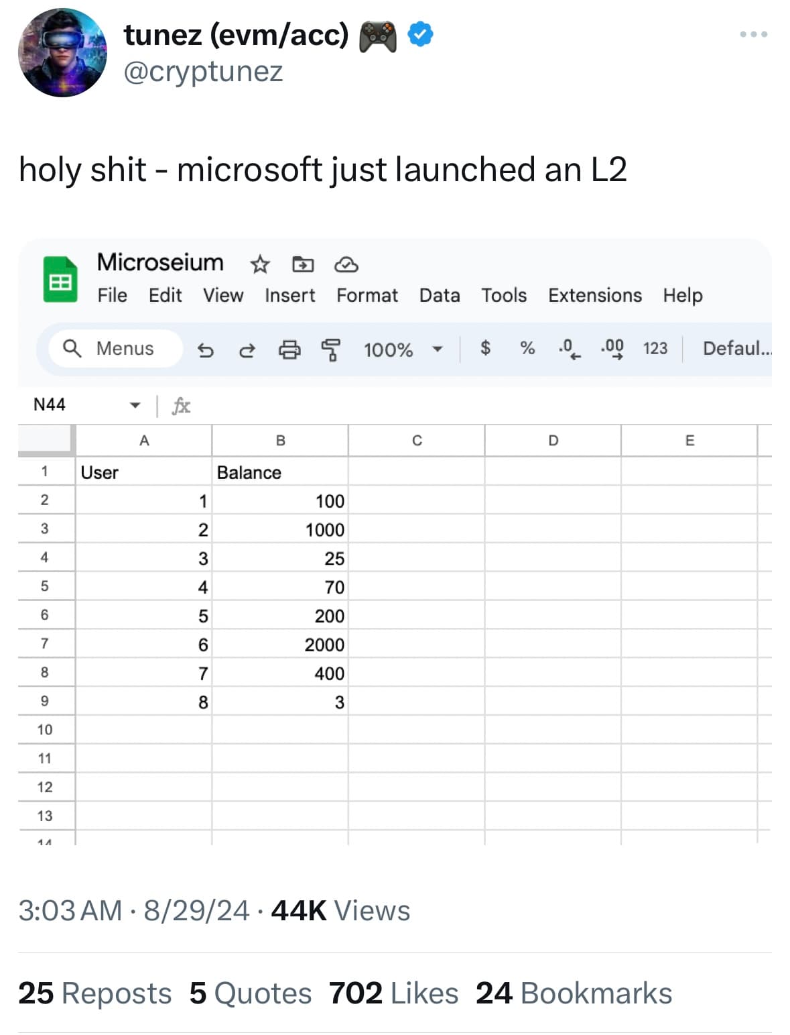
Task: Open the 100% zoom dropdown
Action: coord(403,349)
